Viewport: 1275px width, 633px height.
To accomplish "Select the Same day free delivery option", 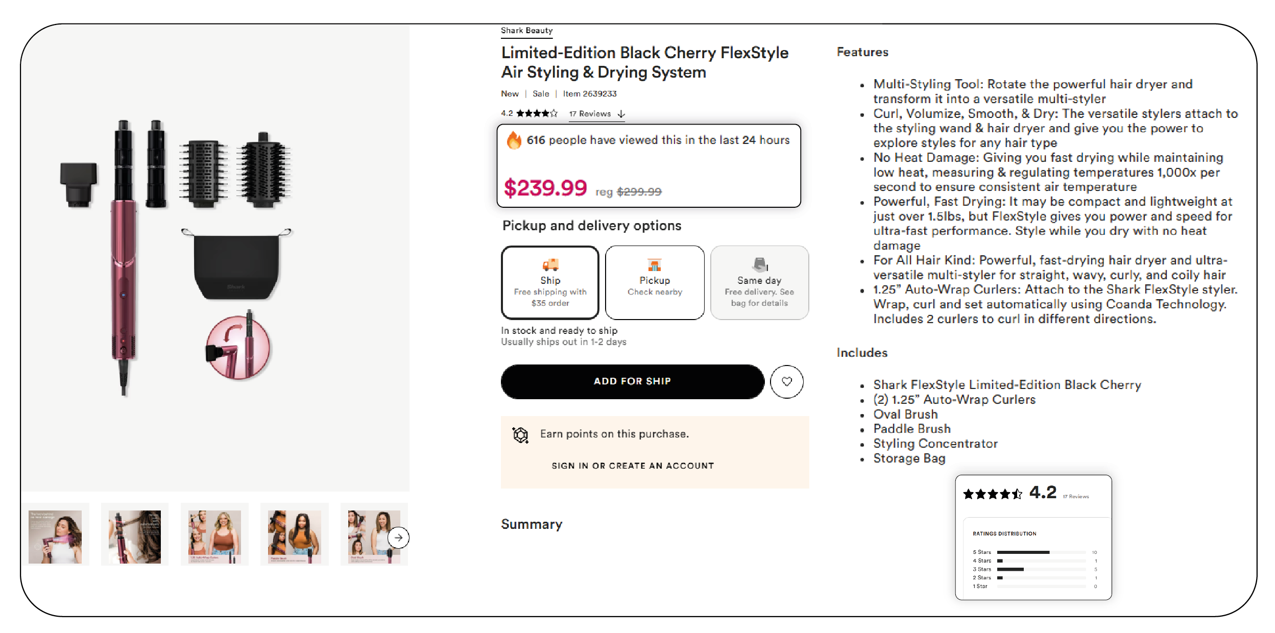I will point(760,282).
